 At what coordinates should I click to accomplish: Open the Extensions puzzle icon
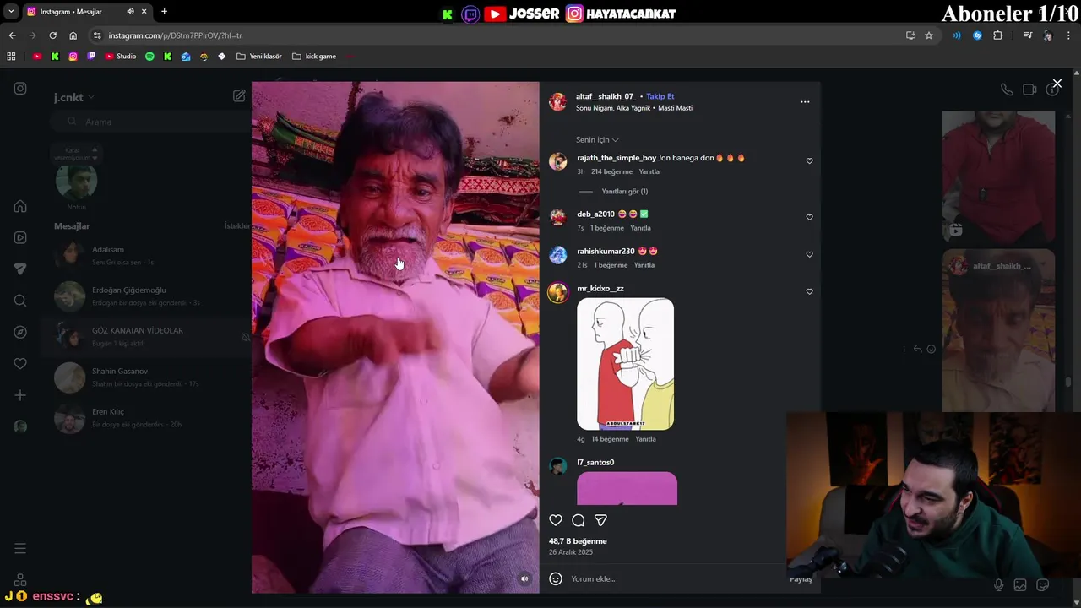tap(998, 35)
